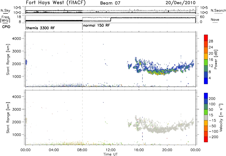Select "Slant Range [km]" label of the power panel

8,59
